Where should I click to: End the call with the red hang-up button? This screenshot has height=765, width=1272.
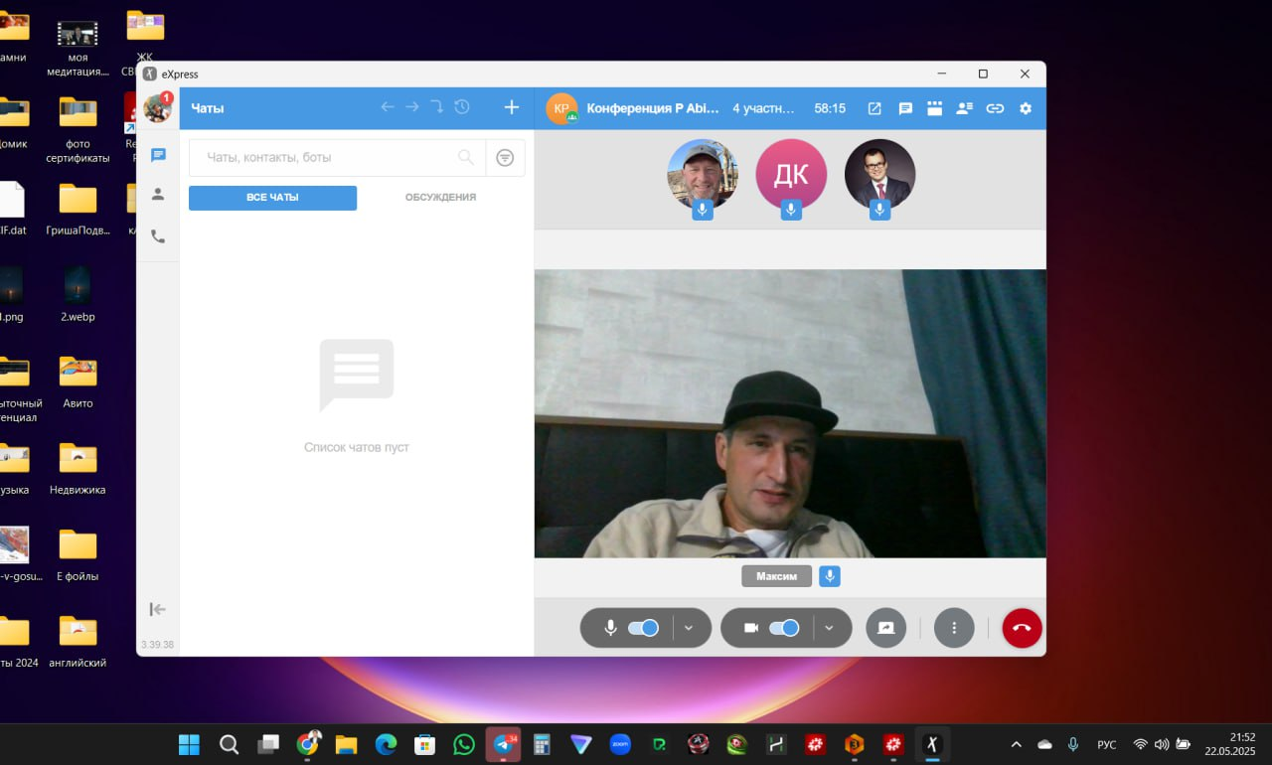coord(1022,628)
